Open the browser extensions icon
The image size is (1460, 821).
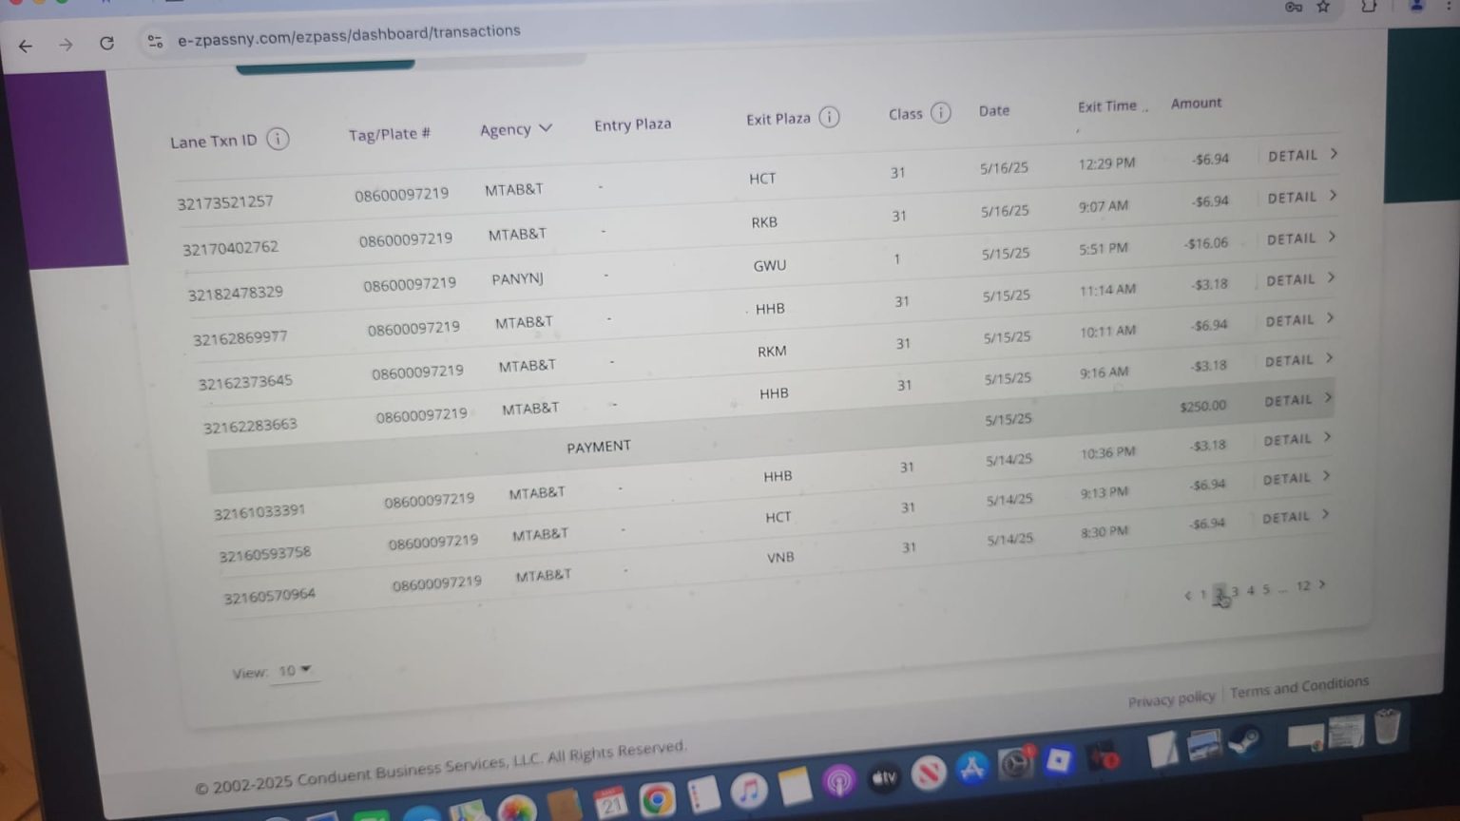(x=1369, y=7)
